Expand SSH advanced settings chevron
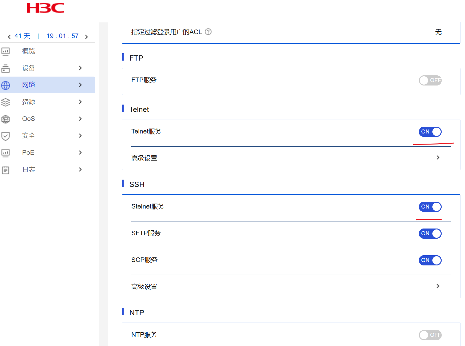The image size is (465, 346). pyautogui.click(x=438, y=286)
